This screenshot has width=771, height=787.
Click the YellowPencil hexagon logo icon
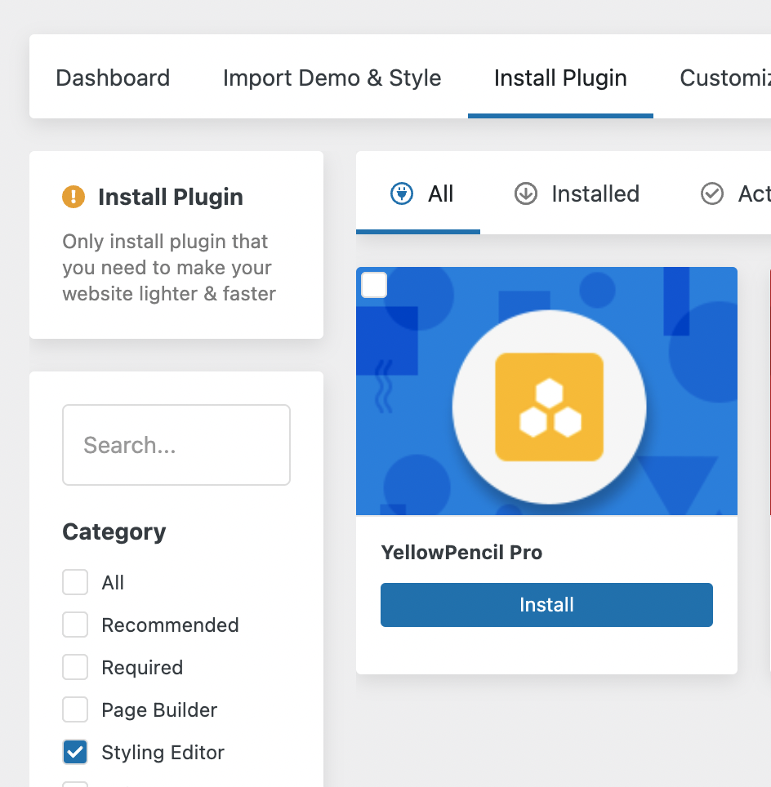(x=549, y=407)
